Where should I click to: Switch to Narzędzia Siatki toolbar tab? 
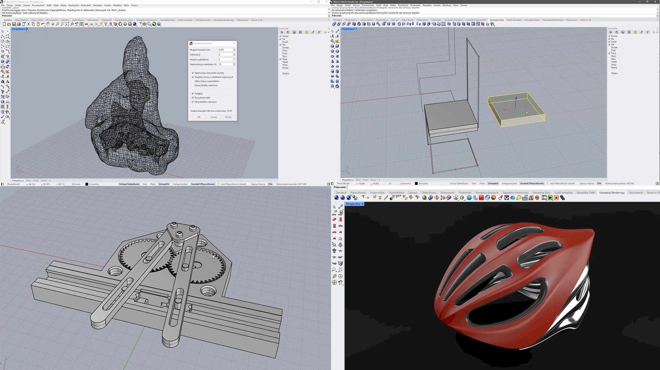203,20
